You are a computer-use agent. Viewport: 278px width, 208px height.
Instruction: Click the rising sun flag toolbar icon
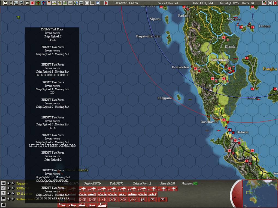33,3
